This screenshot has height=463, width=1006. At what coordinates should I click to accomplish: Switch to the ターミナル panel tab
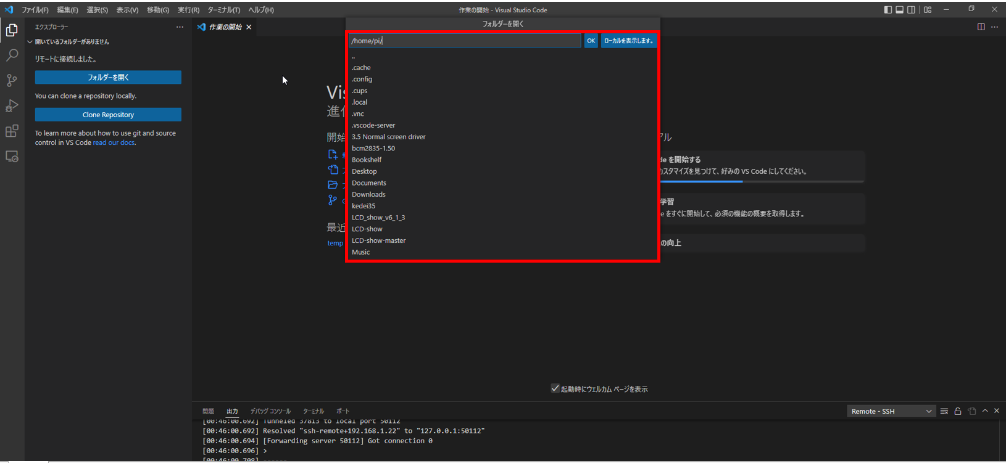coord(314,411)
